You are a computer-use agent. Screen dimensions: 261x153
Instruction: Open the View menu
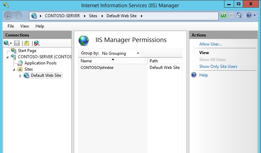24,26
